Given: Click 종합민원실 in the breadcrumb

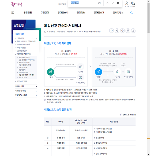Looking at the screenshot, I should [x=61, y=31].
